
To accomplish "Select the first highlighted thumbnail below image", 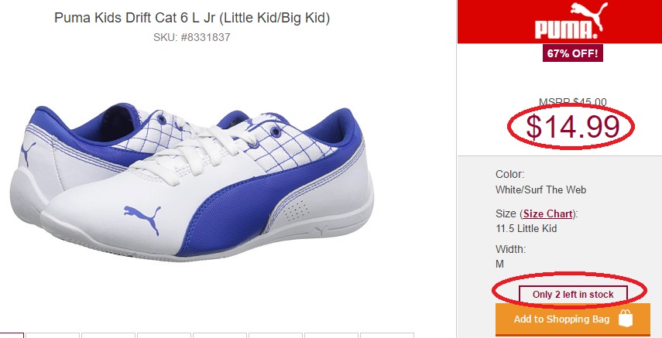I will (x=12, y=336).
